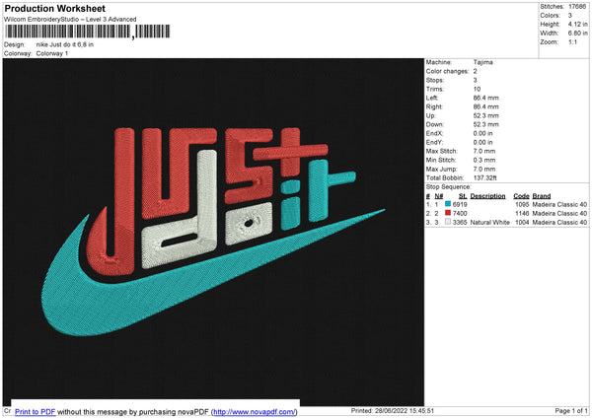The image size is (592, 418).
Task: Click the Trims value 10
Action: point(477,89)
